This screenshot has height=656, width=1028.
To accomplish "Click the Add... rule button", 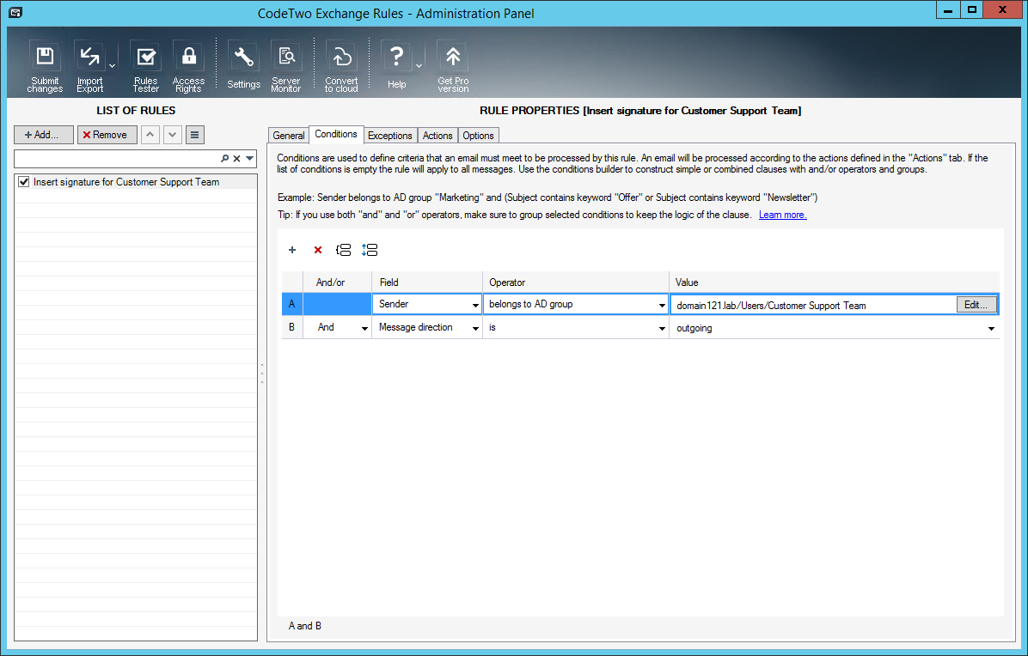I will (x=44, y=135).
